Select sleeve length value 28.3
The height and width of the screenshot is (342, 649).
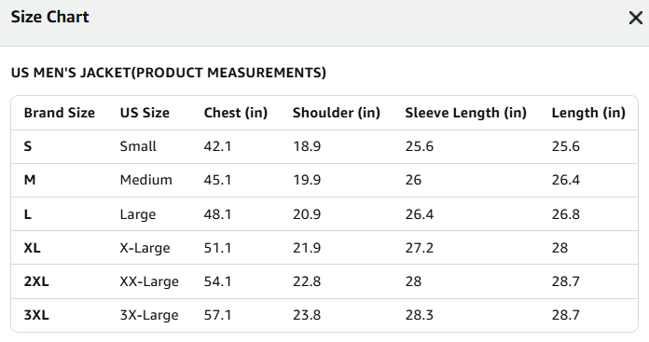click(419, 315)
